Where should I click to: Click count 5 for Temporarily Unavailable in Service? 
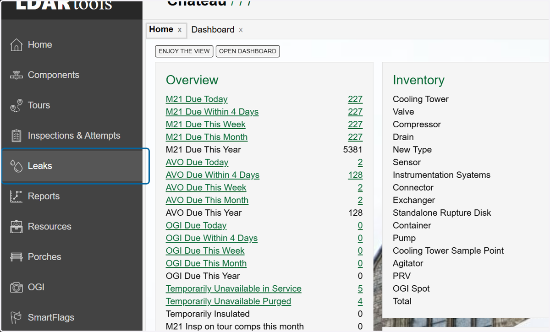point(360,289)
